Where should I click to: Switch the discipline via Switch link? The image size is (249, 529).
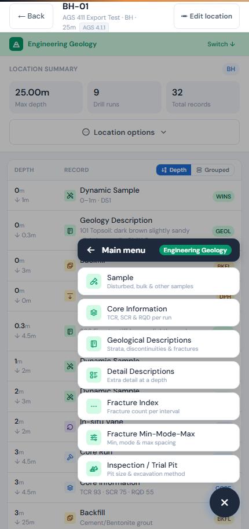pyautogui.click(x=221, y=44)
